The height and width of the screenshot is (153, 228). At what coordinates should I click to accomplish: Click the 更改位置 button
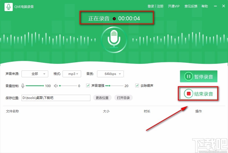102,98
